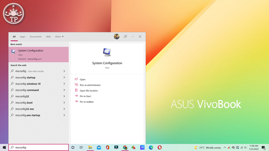
Task: Open Office app from taskbar
Action: click(x=108, y=148)
